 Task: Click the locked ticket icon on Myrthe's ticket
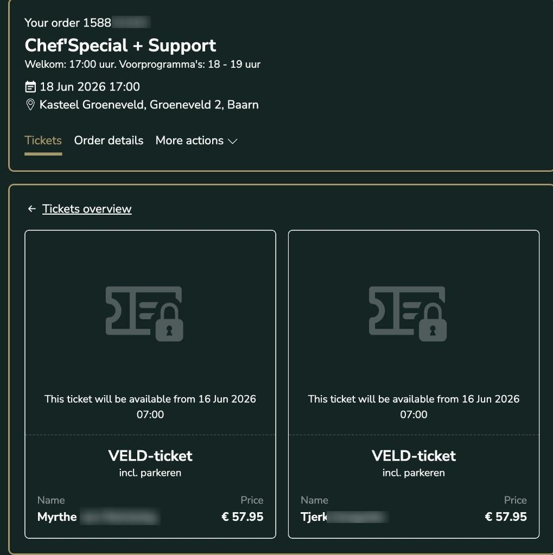144,313
